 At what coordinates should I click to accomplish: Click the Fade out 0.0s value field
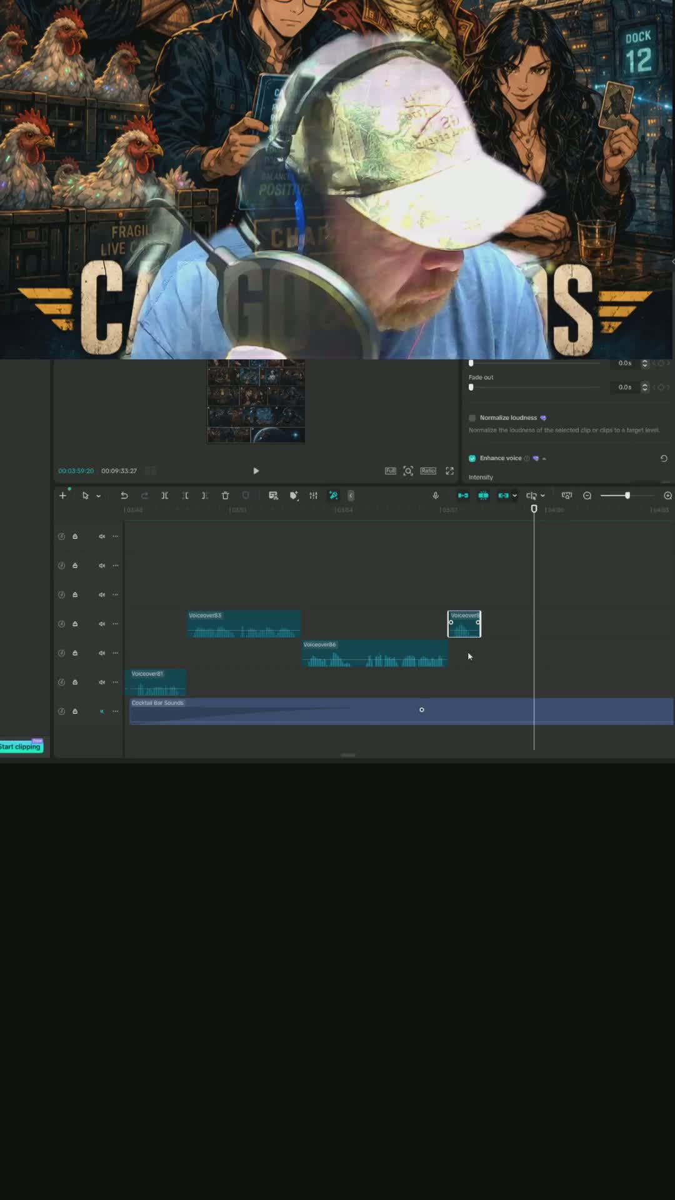pos(625,387)
